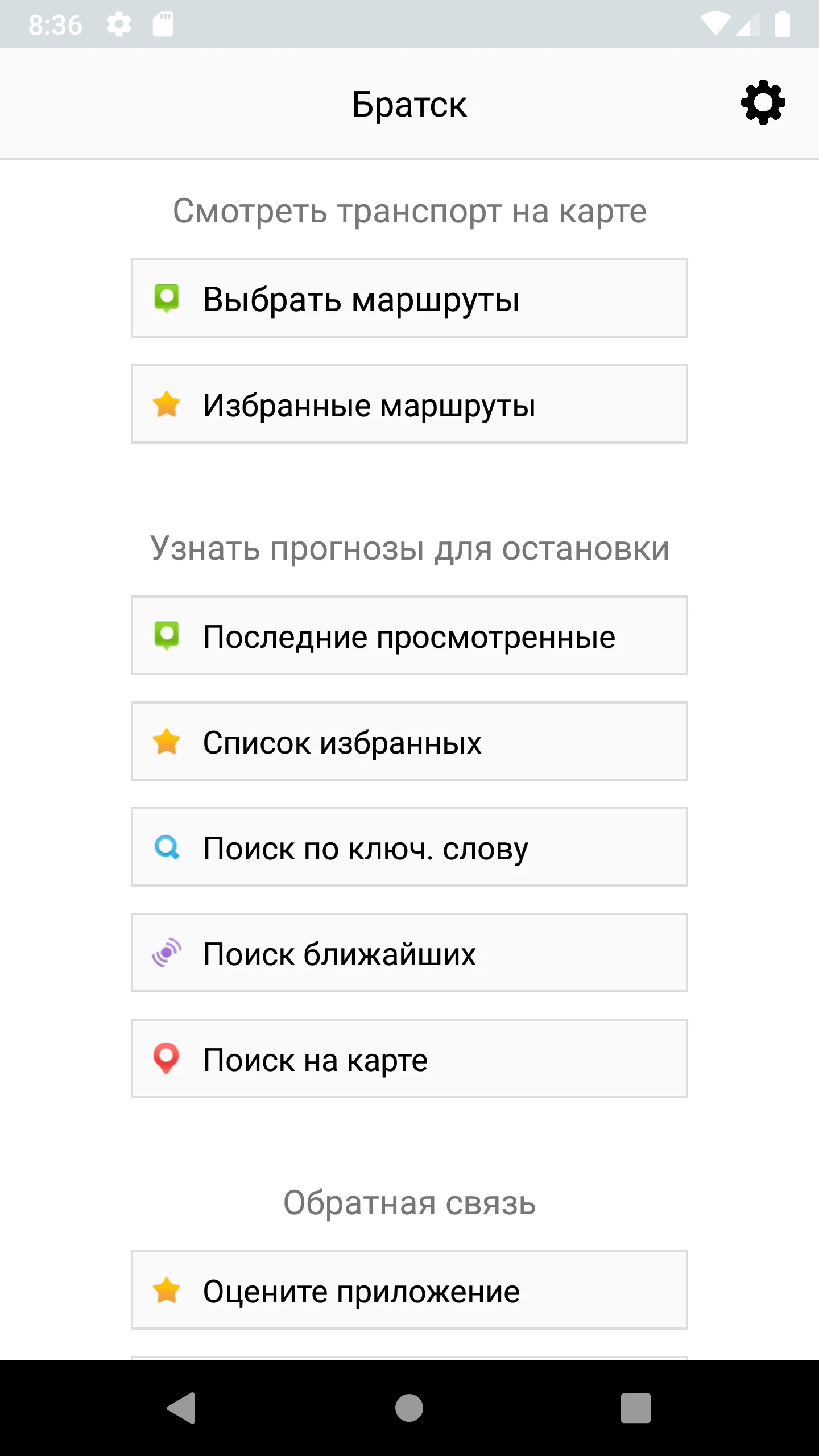Tap green marker icon beside Выбрать маршруты
This screenshot has width=819, height=1456.
click(x=167, y=299)
